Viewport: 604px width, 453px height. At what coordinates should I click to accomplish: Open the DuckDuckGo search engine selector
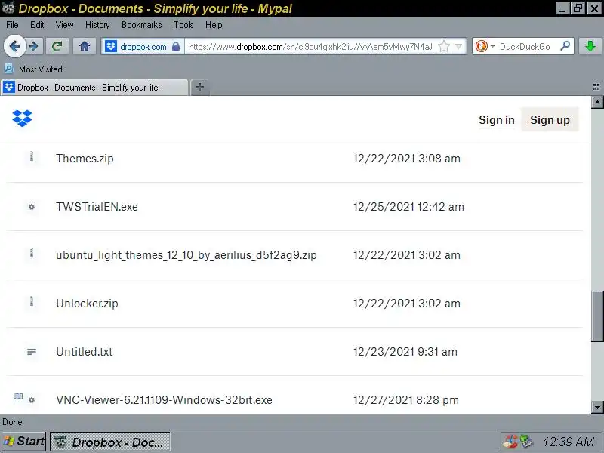coord(484,47)
